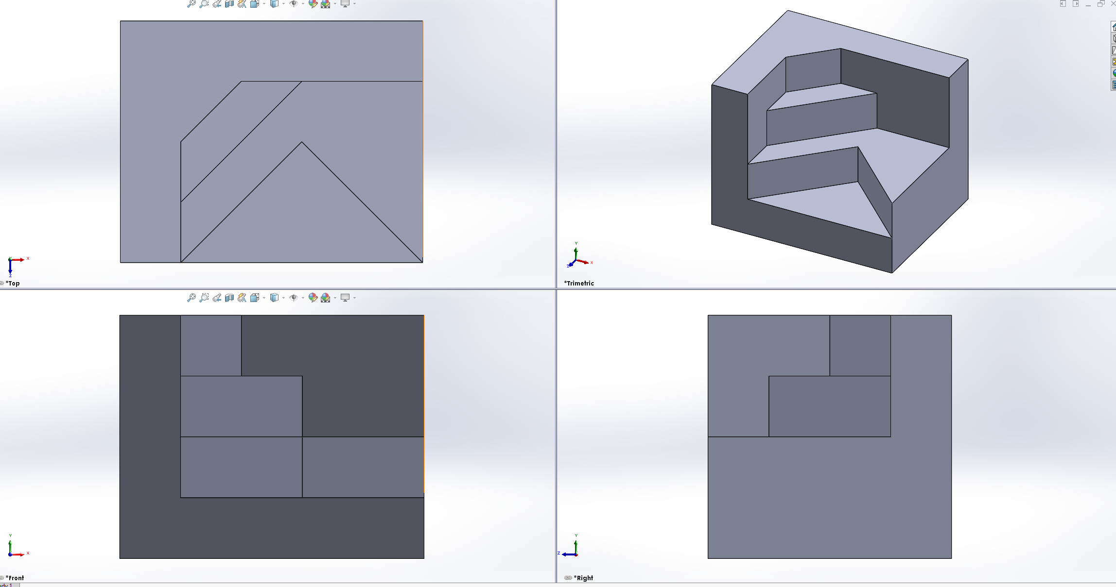Image resolution: width=1116 pixels, height=587 pixels.
Task: Click View Orientation cube in Front viewport toolbar
Action: pyautogui.click(x=254, y=298)
